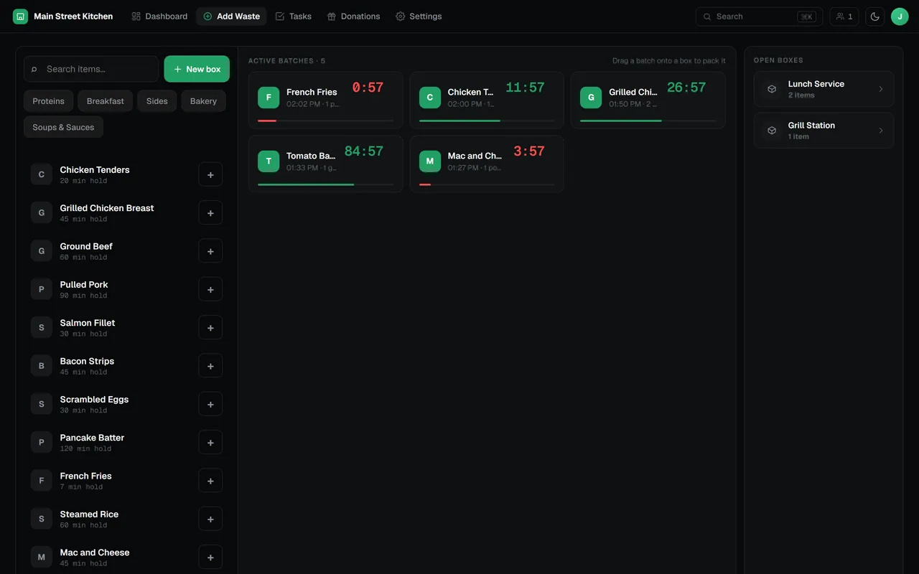Click the global Search field in header
This screenshot has height=574, width=919.
point(759,17)
